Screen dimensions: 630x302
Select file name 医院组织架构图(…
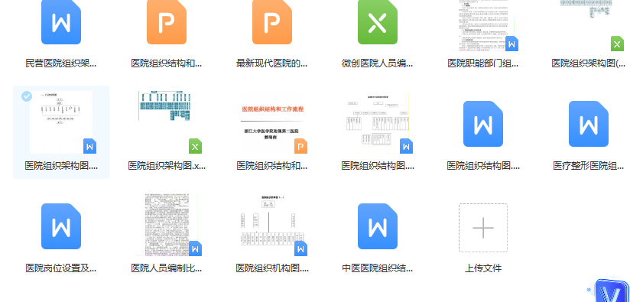tap(589, 63)
